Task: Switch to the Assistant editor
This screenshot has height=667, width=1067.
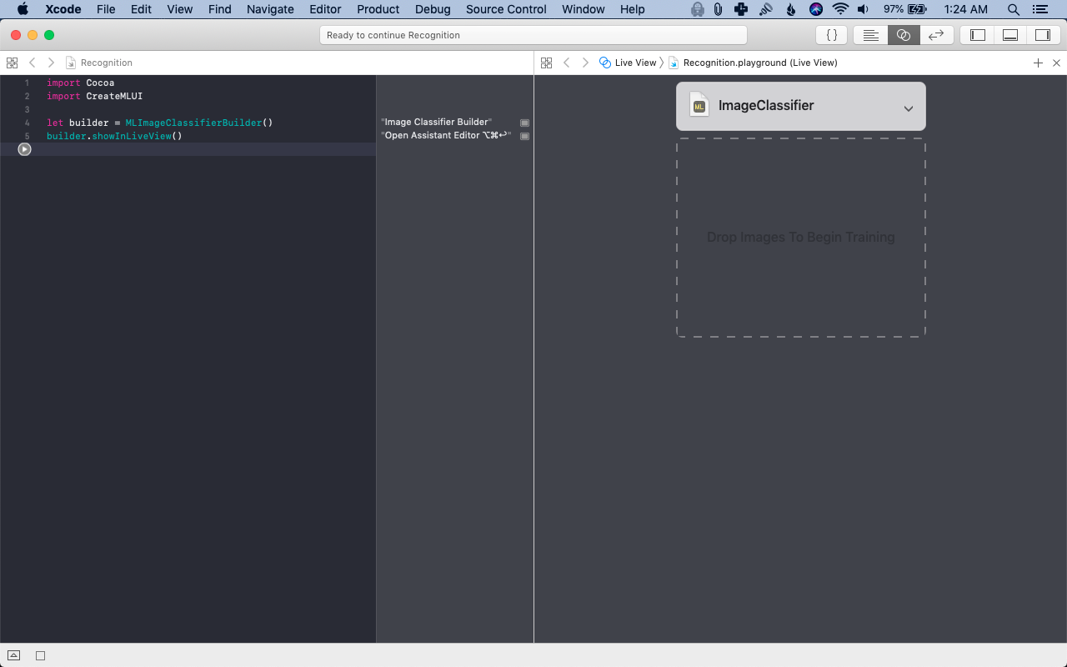Action: click(x=904, y=35)
